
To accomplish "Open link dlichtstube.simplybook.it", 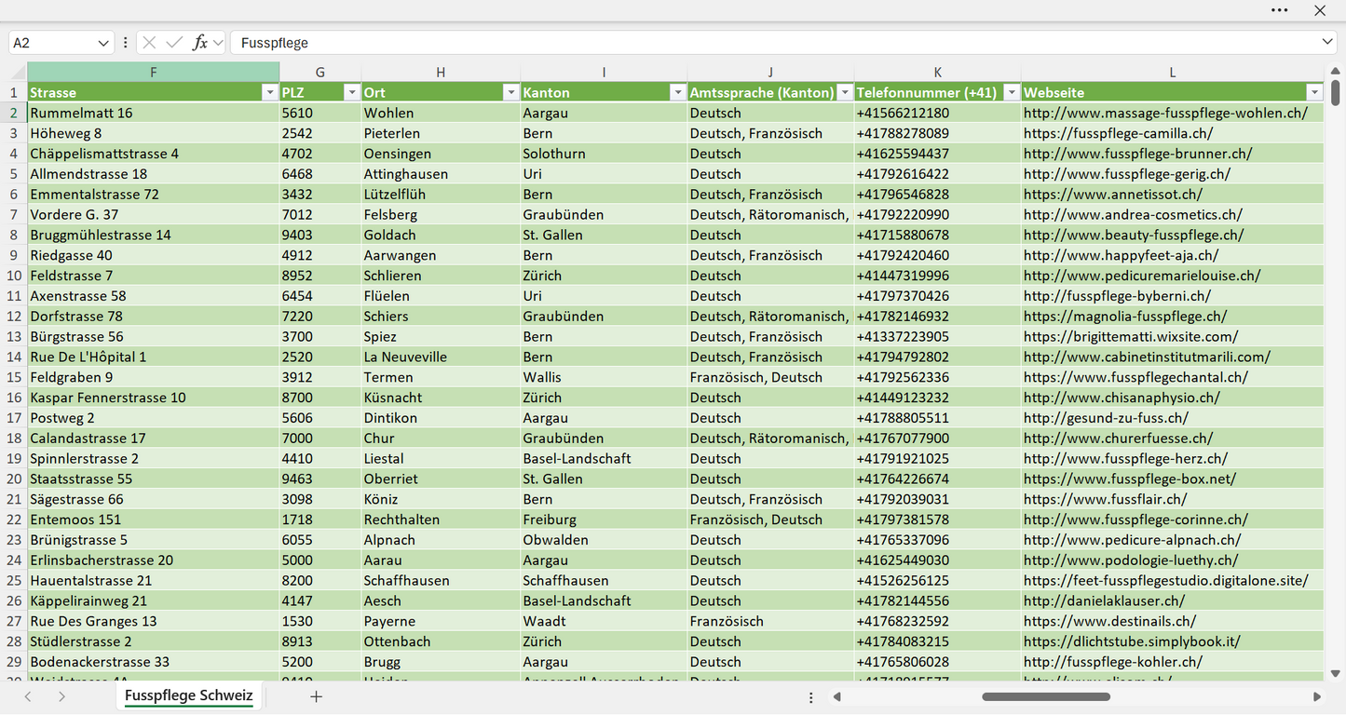I will point(1132,642).
